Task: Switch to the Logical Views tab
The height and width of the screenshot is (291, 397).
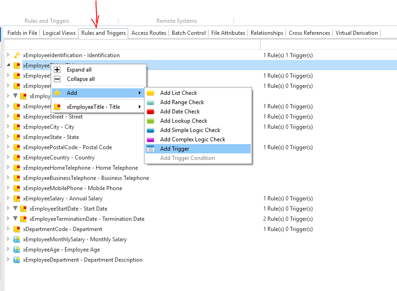Action: (59, 33)
